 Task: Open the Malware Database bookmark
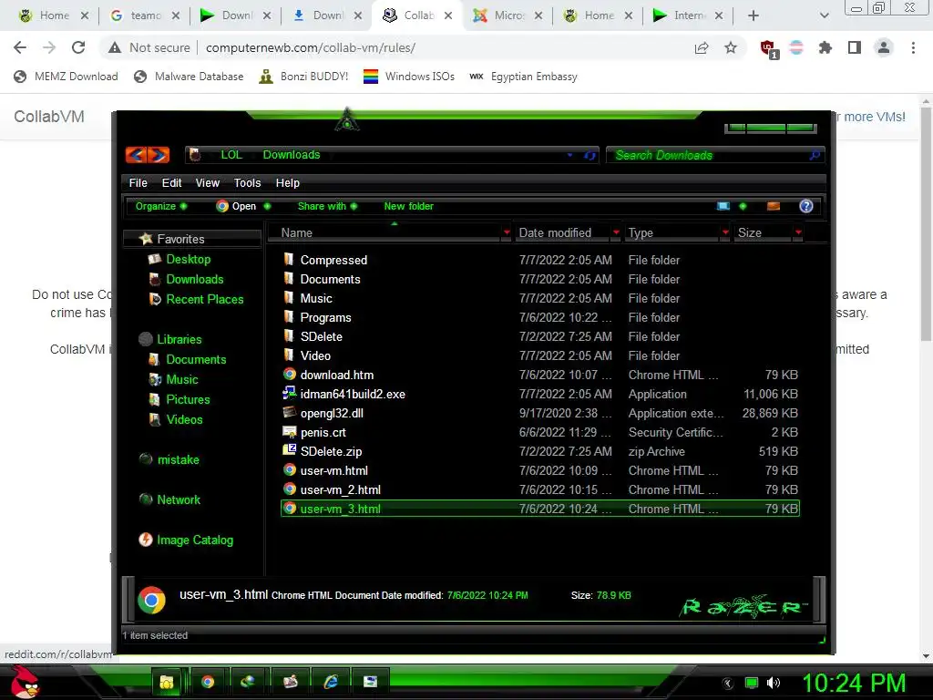(189, 77)
